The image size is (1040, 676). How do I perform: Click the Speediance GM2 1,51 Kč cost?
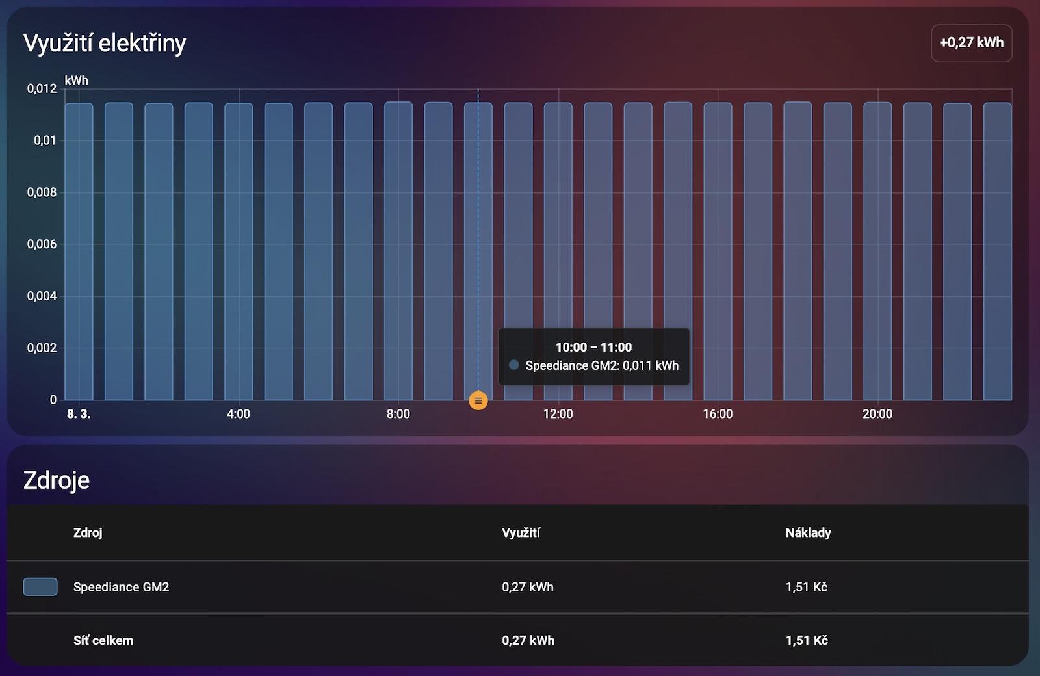tap(806, 587)
